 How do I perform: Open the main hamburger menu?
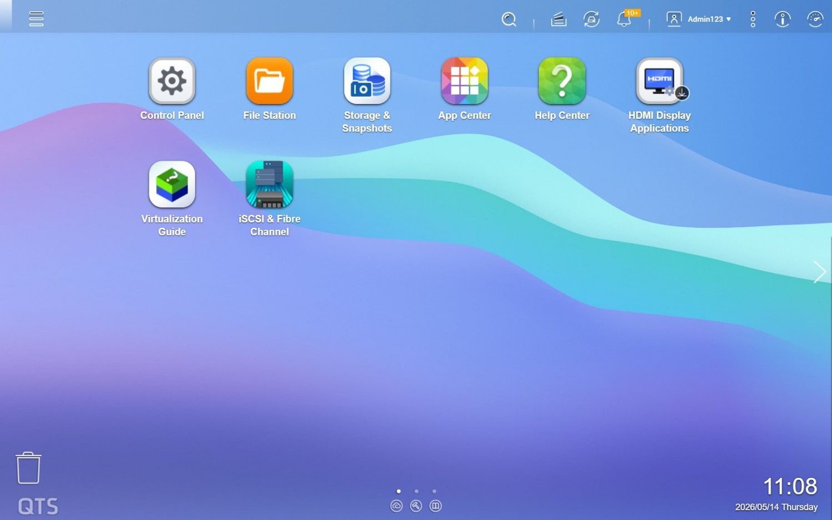37,19
